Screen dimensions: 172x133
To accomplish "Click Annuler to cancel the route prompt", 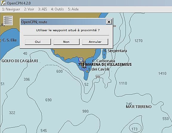I will [95, 42].
